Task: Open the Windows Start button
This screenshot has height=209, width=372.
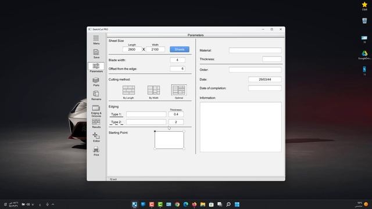Action: click(x=237, y=204)
